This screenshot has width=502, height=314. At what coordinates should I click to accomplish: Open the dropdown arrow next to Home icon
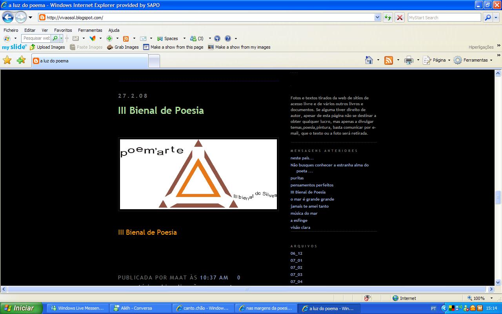coord(378,60)
